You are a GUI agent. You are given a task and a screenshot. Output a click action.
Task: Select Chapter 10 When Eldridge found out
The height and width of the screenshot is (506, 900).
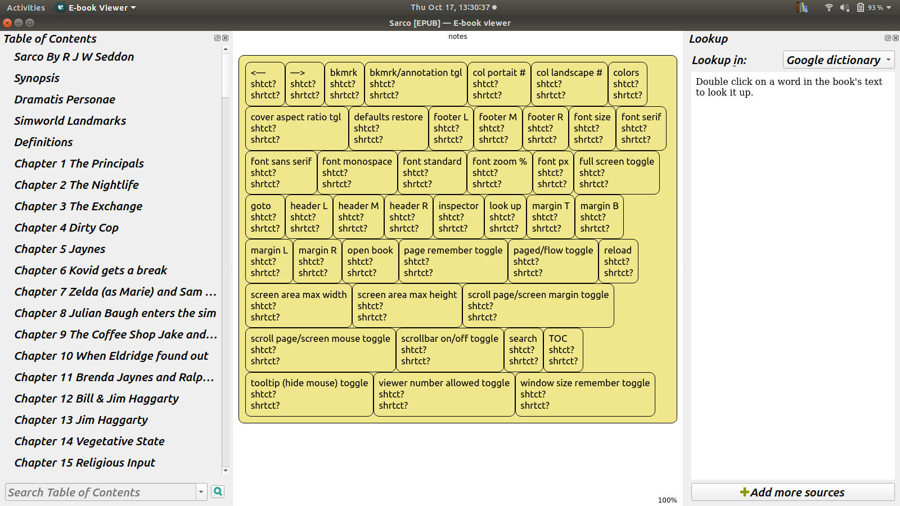click(111, 356)
